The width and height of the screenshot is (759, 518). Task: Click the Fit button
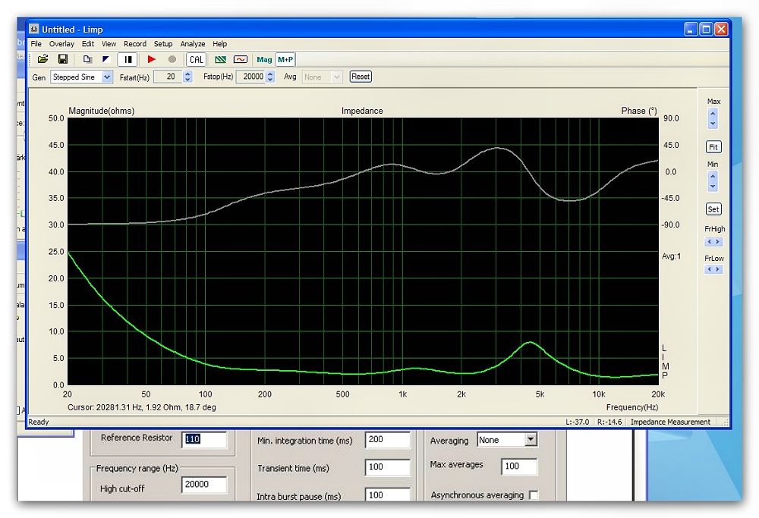[x=713, y=147]
